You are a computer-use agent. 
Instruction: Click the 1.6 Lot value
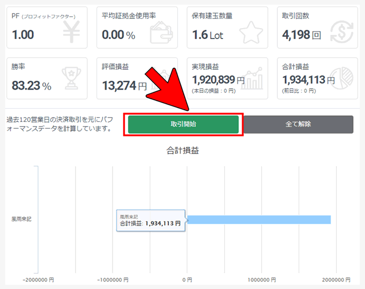[x=208, y=35]
